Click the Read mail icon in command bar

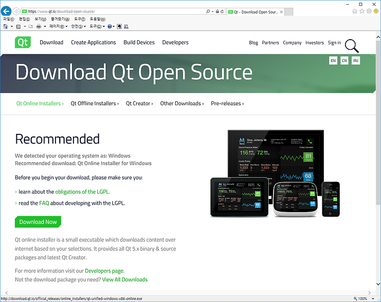(x=30, y=26)
